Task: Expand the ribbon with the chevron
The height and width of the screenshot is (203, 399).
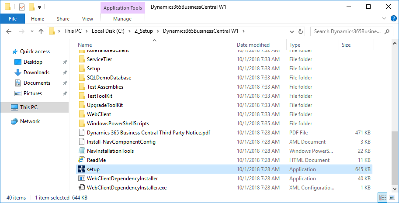Action: click(x=385, y=18)
